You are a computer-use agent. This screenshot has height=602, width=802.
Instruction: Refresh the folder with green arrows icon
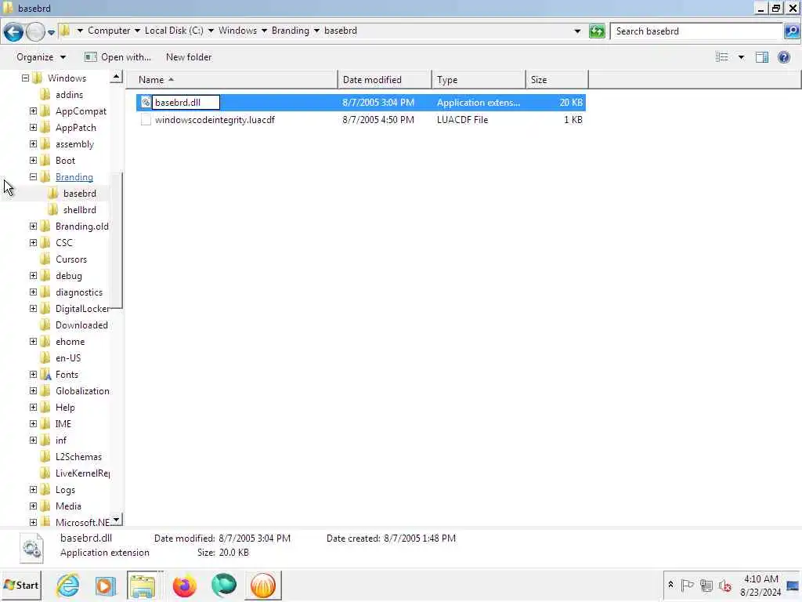pyautogui.click(x=597, y=31)
